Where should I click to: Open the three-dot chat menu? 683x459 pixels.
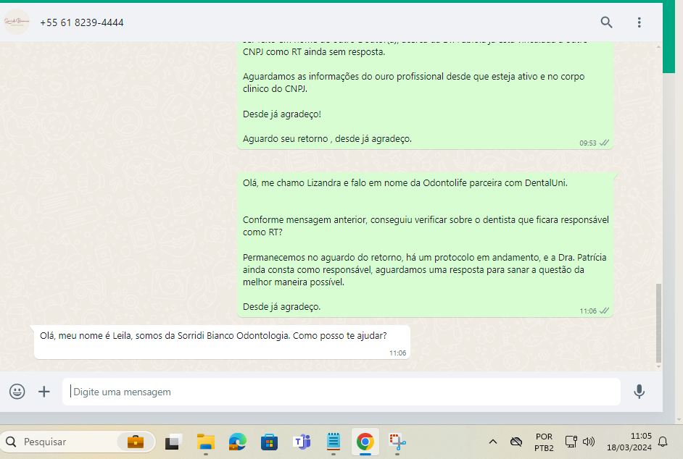coord(639,22)
